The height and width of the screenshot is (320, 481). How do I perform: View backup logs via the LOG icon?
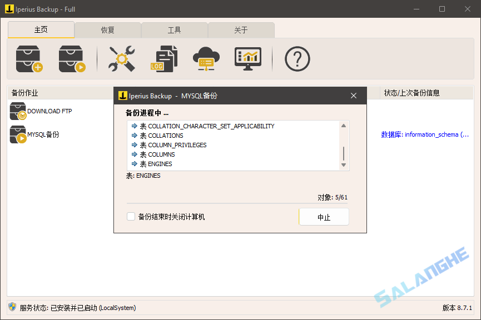coord(163,58)
